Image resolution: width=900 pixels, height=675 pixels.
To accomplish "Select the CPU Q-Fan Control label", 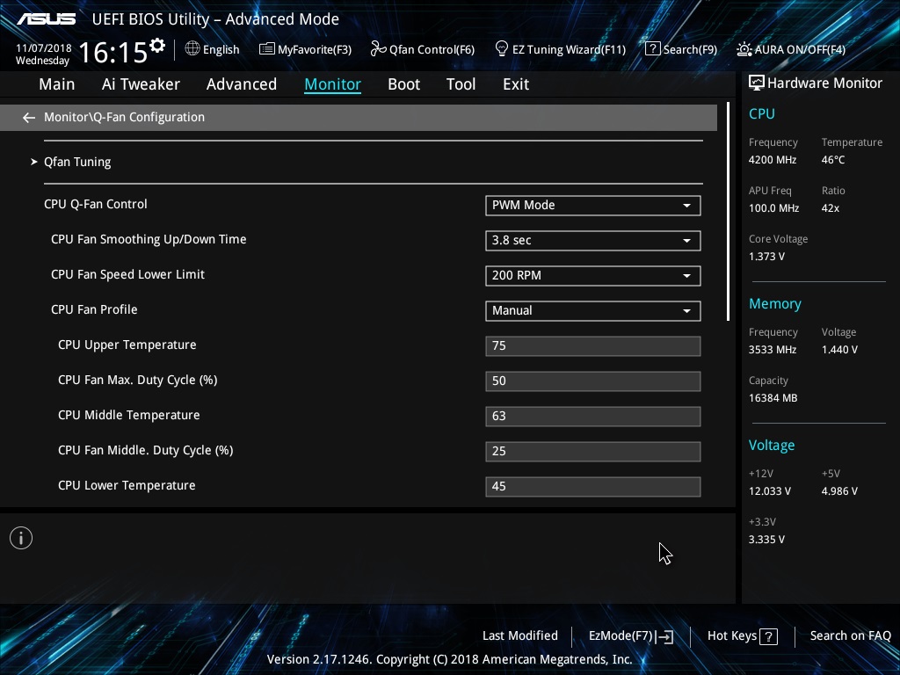I will pos(95,204).
